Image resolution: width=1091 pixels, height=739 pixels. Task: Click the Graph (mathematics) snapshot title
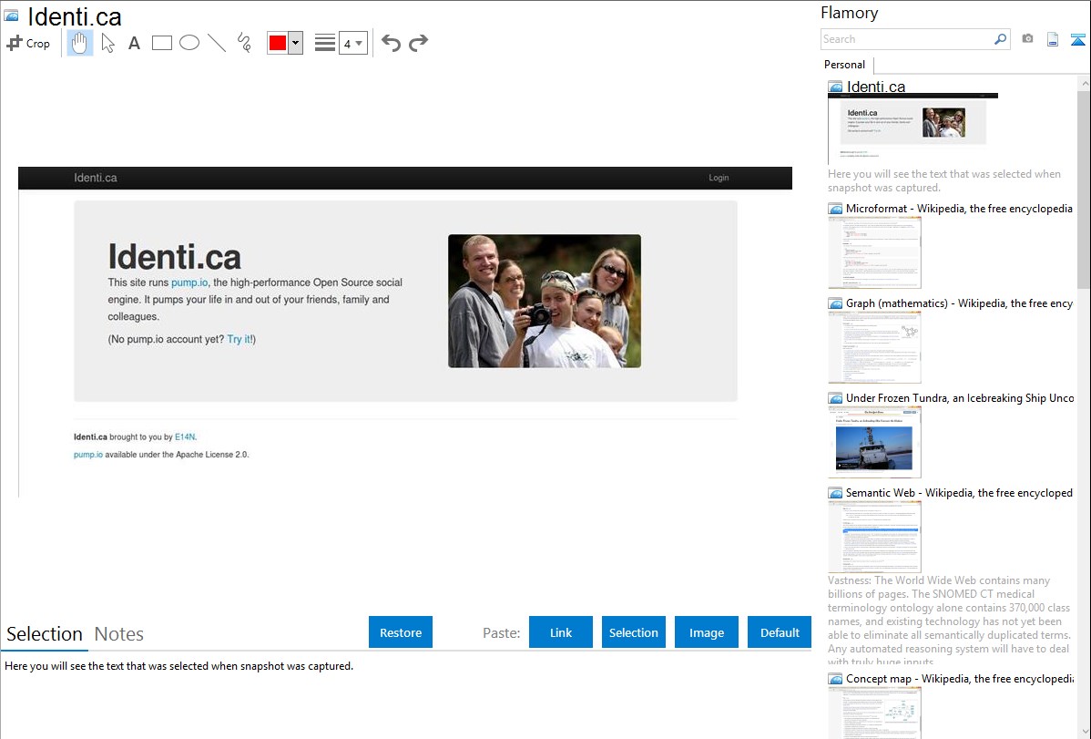[x=959, y=303]
